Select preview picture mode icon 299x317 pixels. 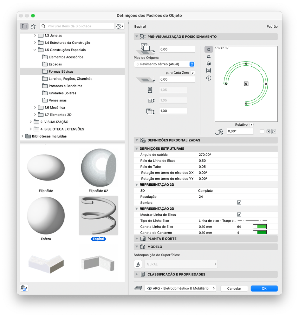209,70
